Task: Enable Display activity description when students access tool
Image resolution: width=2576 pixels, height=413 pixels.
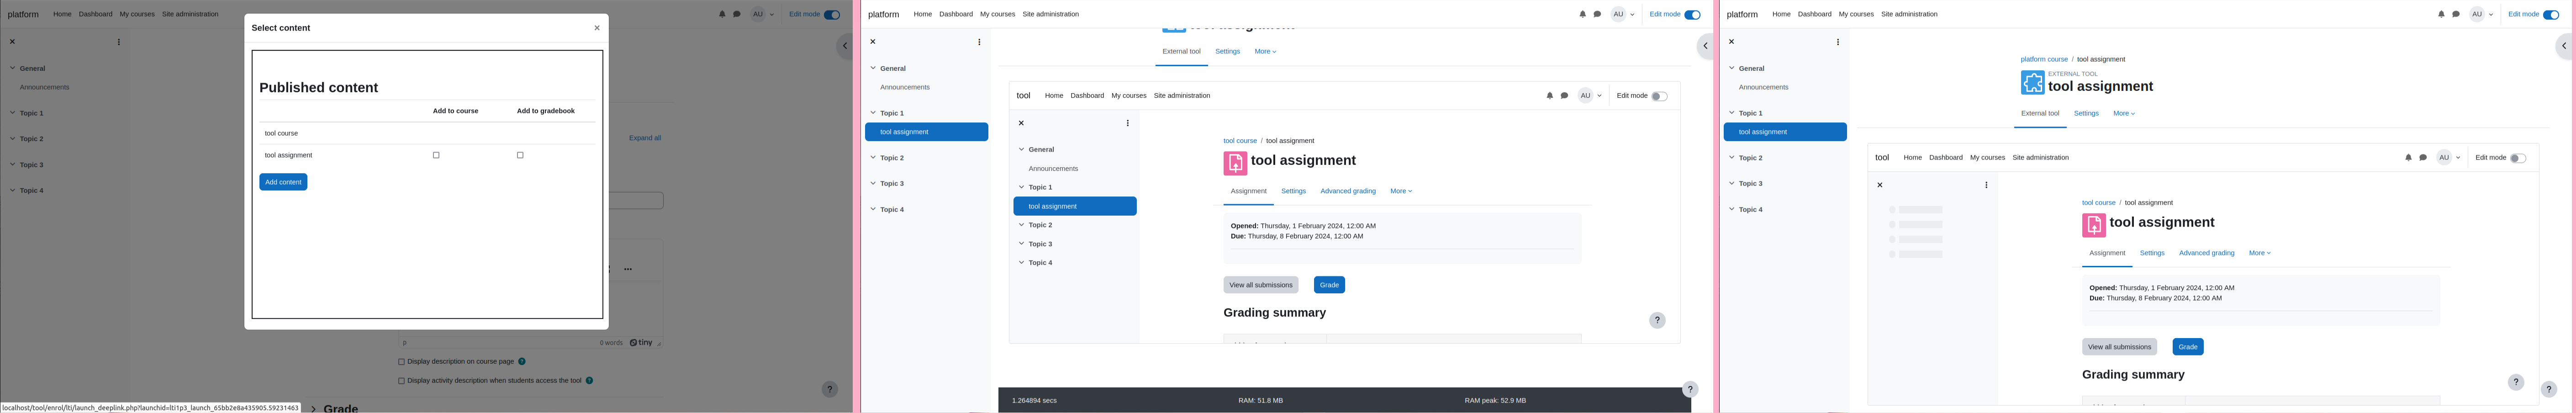Action: [x=402, y=380]
